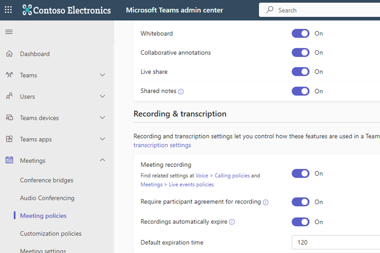Viewport: 380px width, 253px height.
Task: Expand the Teams devices chevron
Action: (102, 118)
